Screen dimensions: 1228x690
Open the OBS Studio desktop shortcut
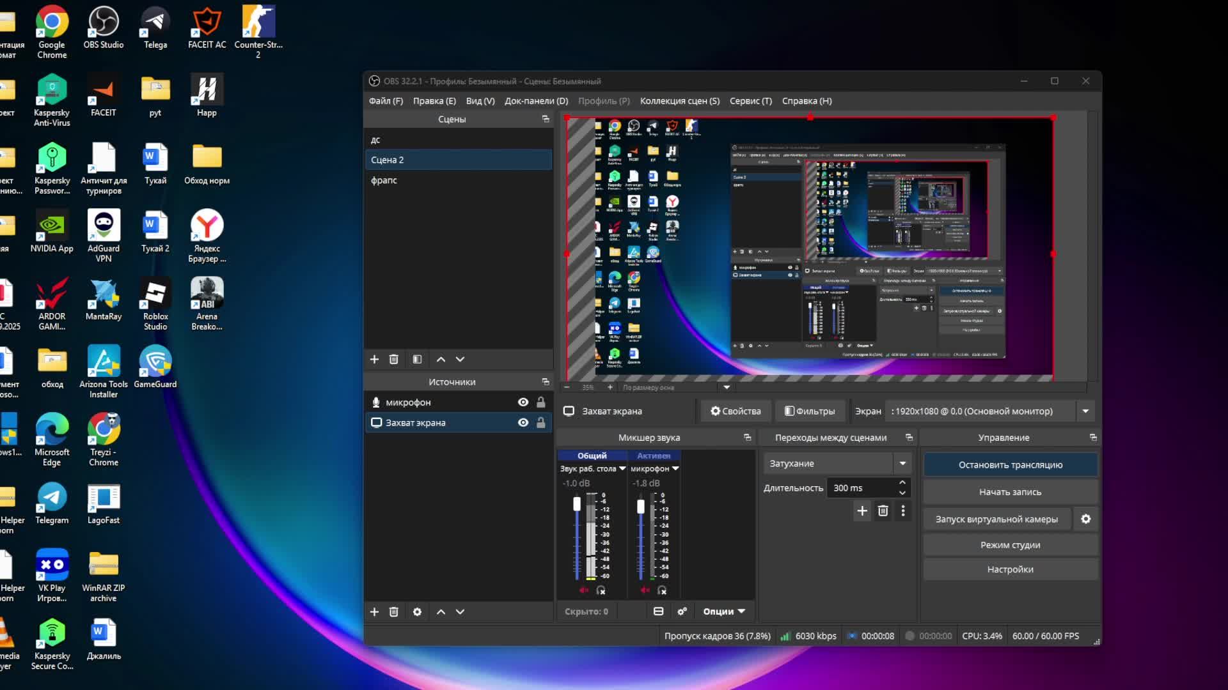pyautogui.click(x=104, y=28)
